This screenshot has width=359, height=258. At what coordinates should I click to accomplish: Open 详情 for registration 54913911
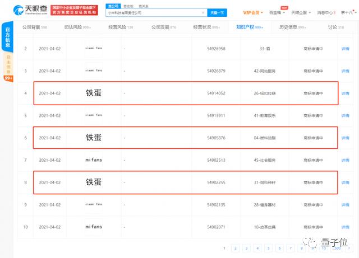coord(346,116)
